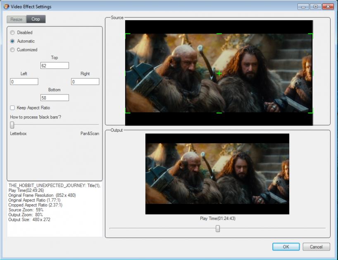The width and height of the screenshot is (338, 260).
Task: Click the bottom-right green crop corner handle
Action: click(311, 111)
